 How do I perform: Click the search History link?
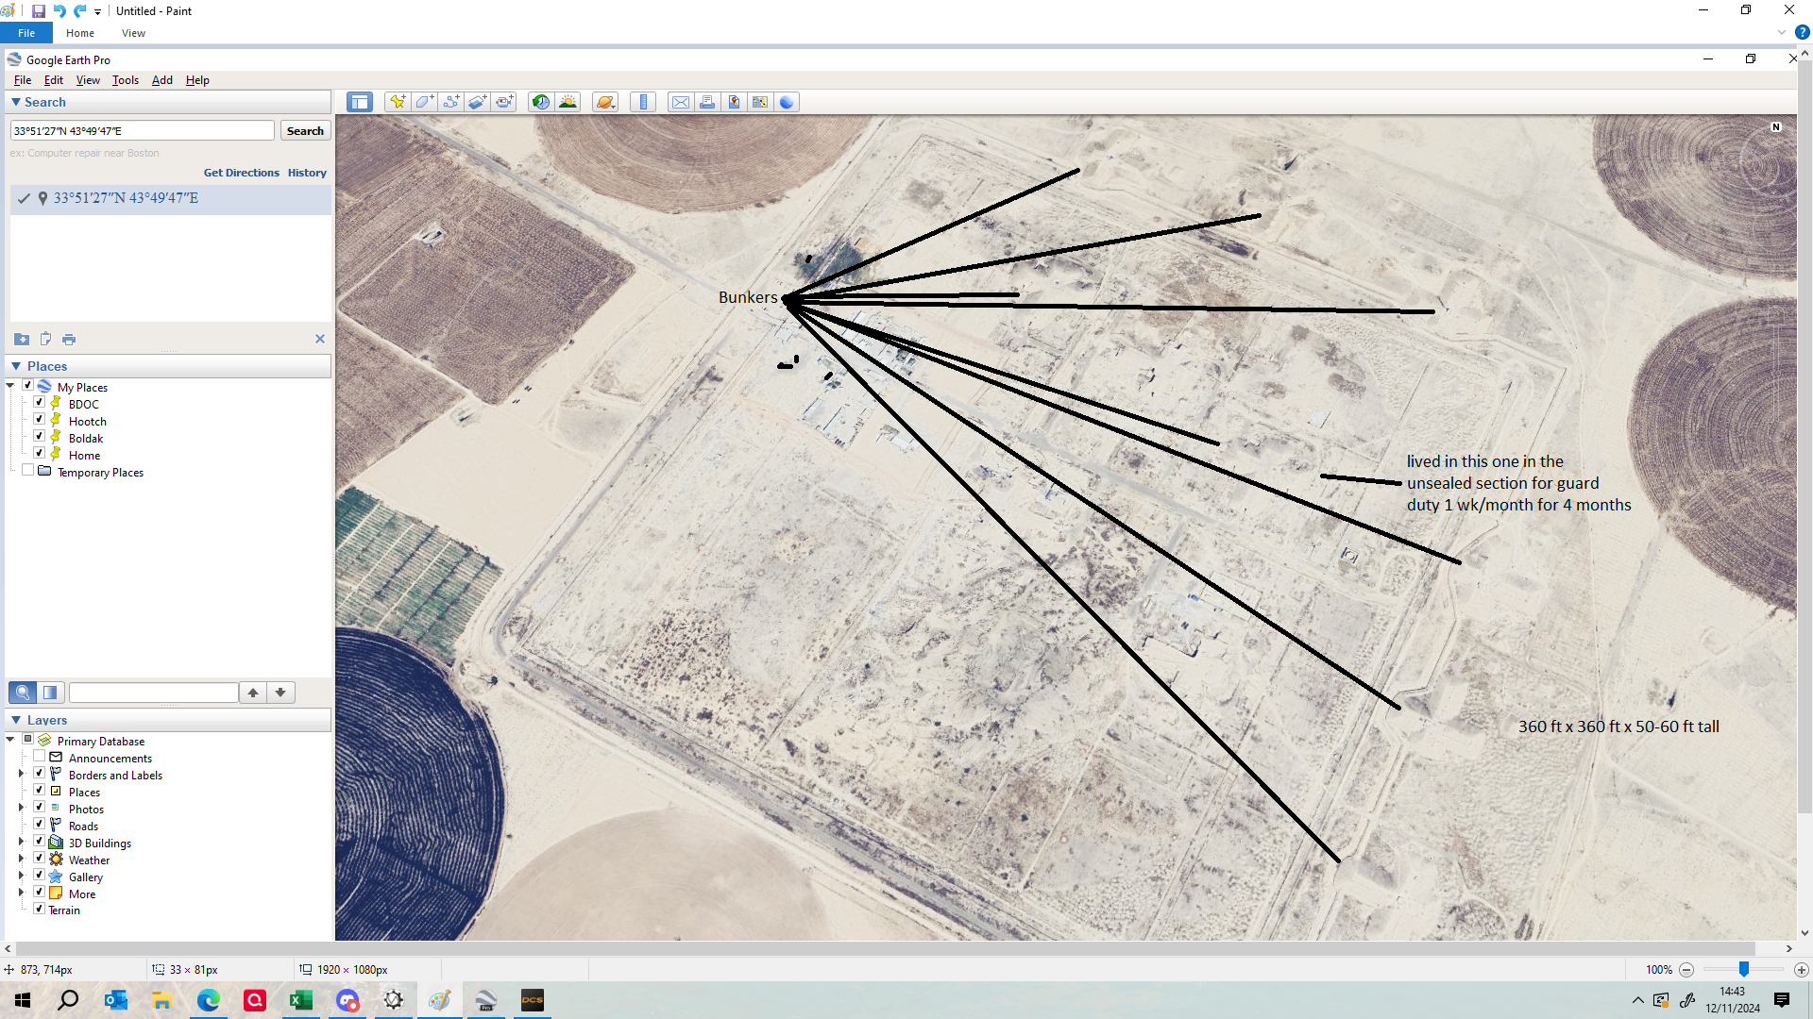click(307, 173)
